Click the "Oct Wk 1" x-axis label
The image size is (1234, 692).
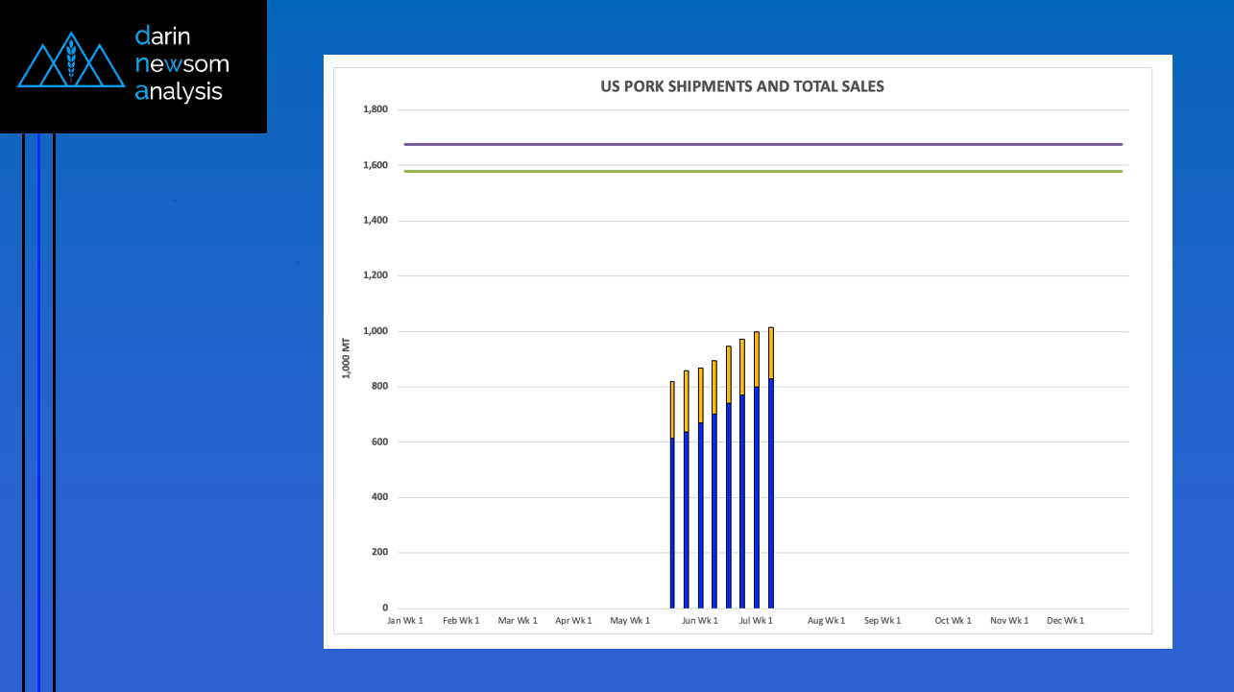pyautogui.click(x=954, y=621)
